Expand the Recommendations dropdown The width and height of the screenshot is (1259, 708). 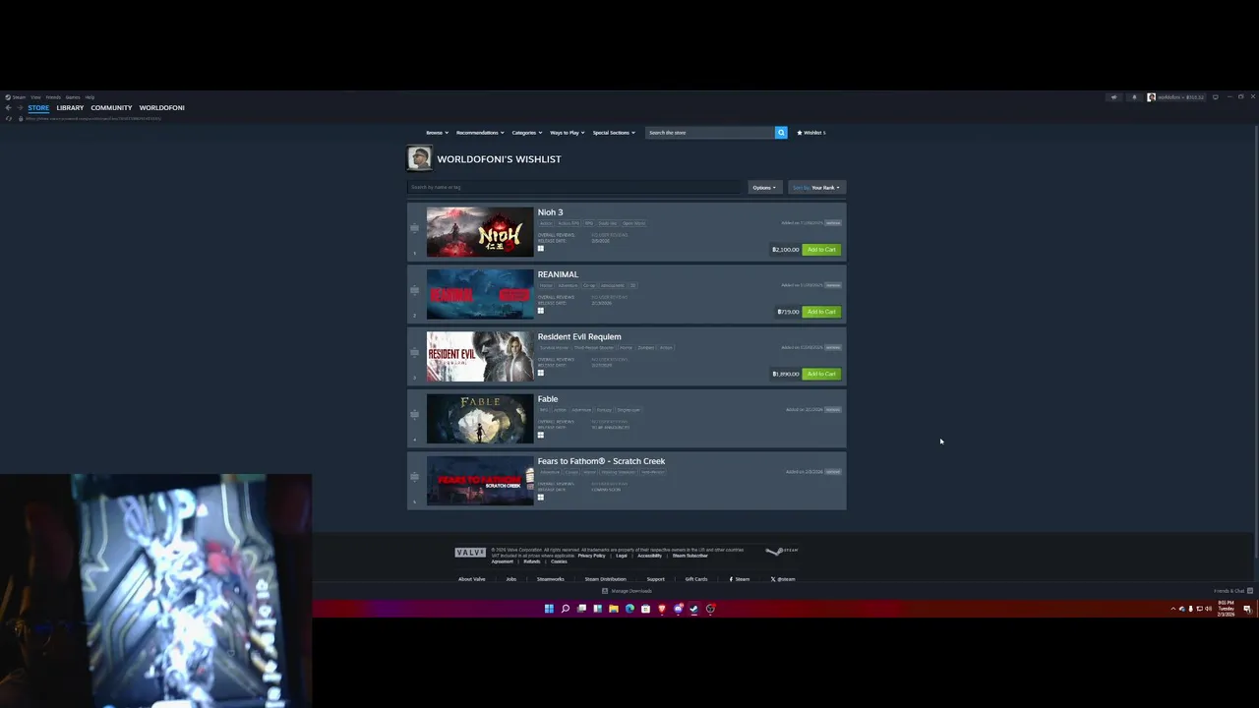(480, 133)
